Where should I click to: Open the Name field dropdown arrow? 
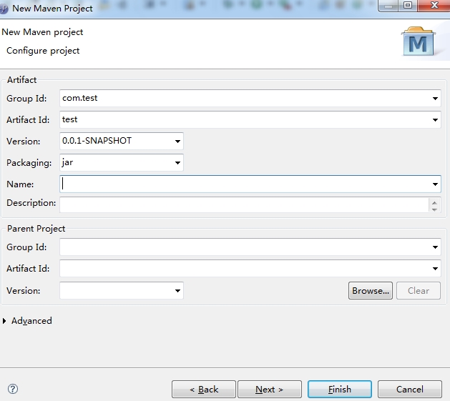click(x=435, y=184)
